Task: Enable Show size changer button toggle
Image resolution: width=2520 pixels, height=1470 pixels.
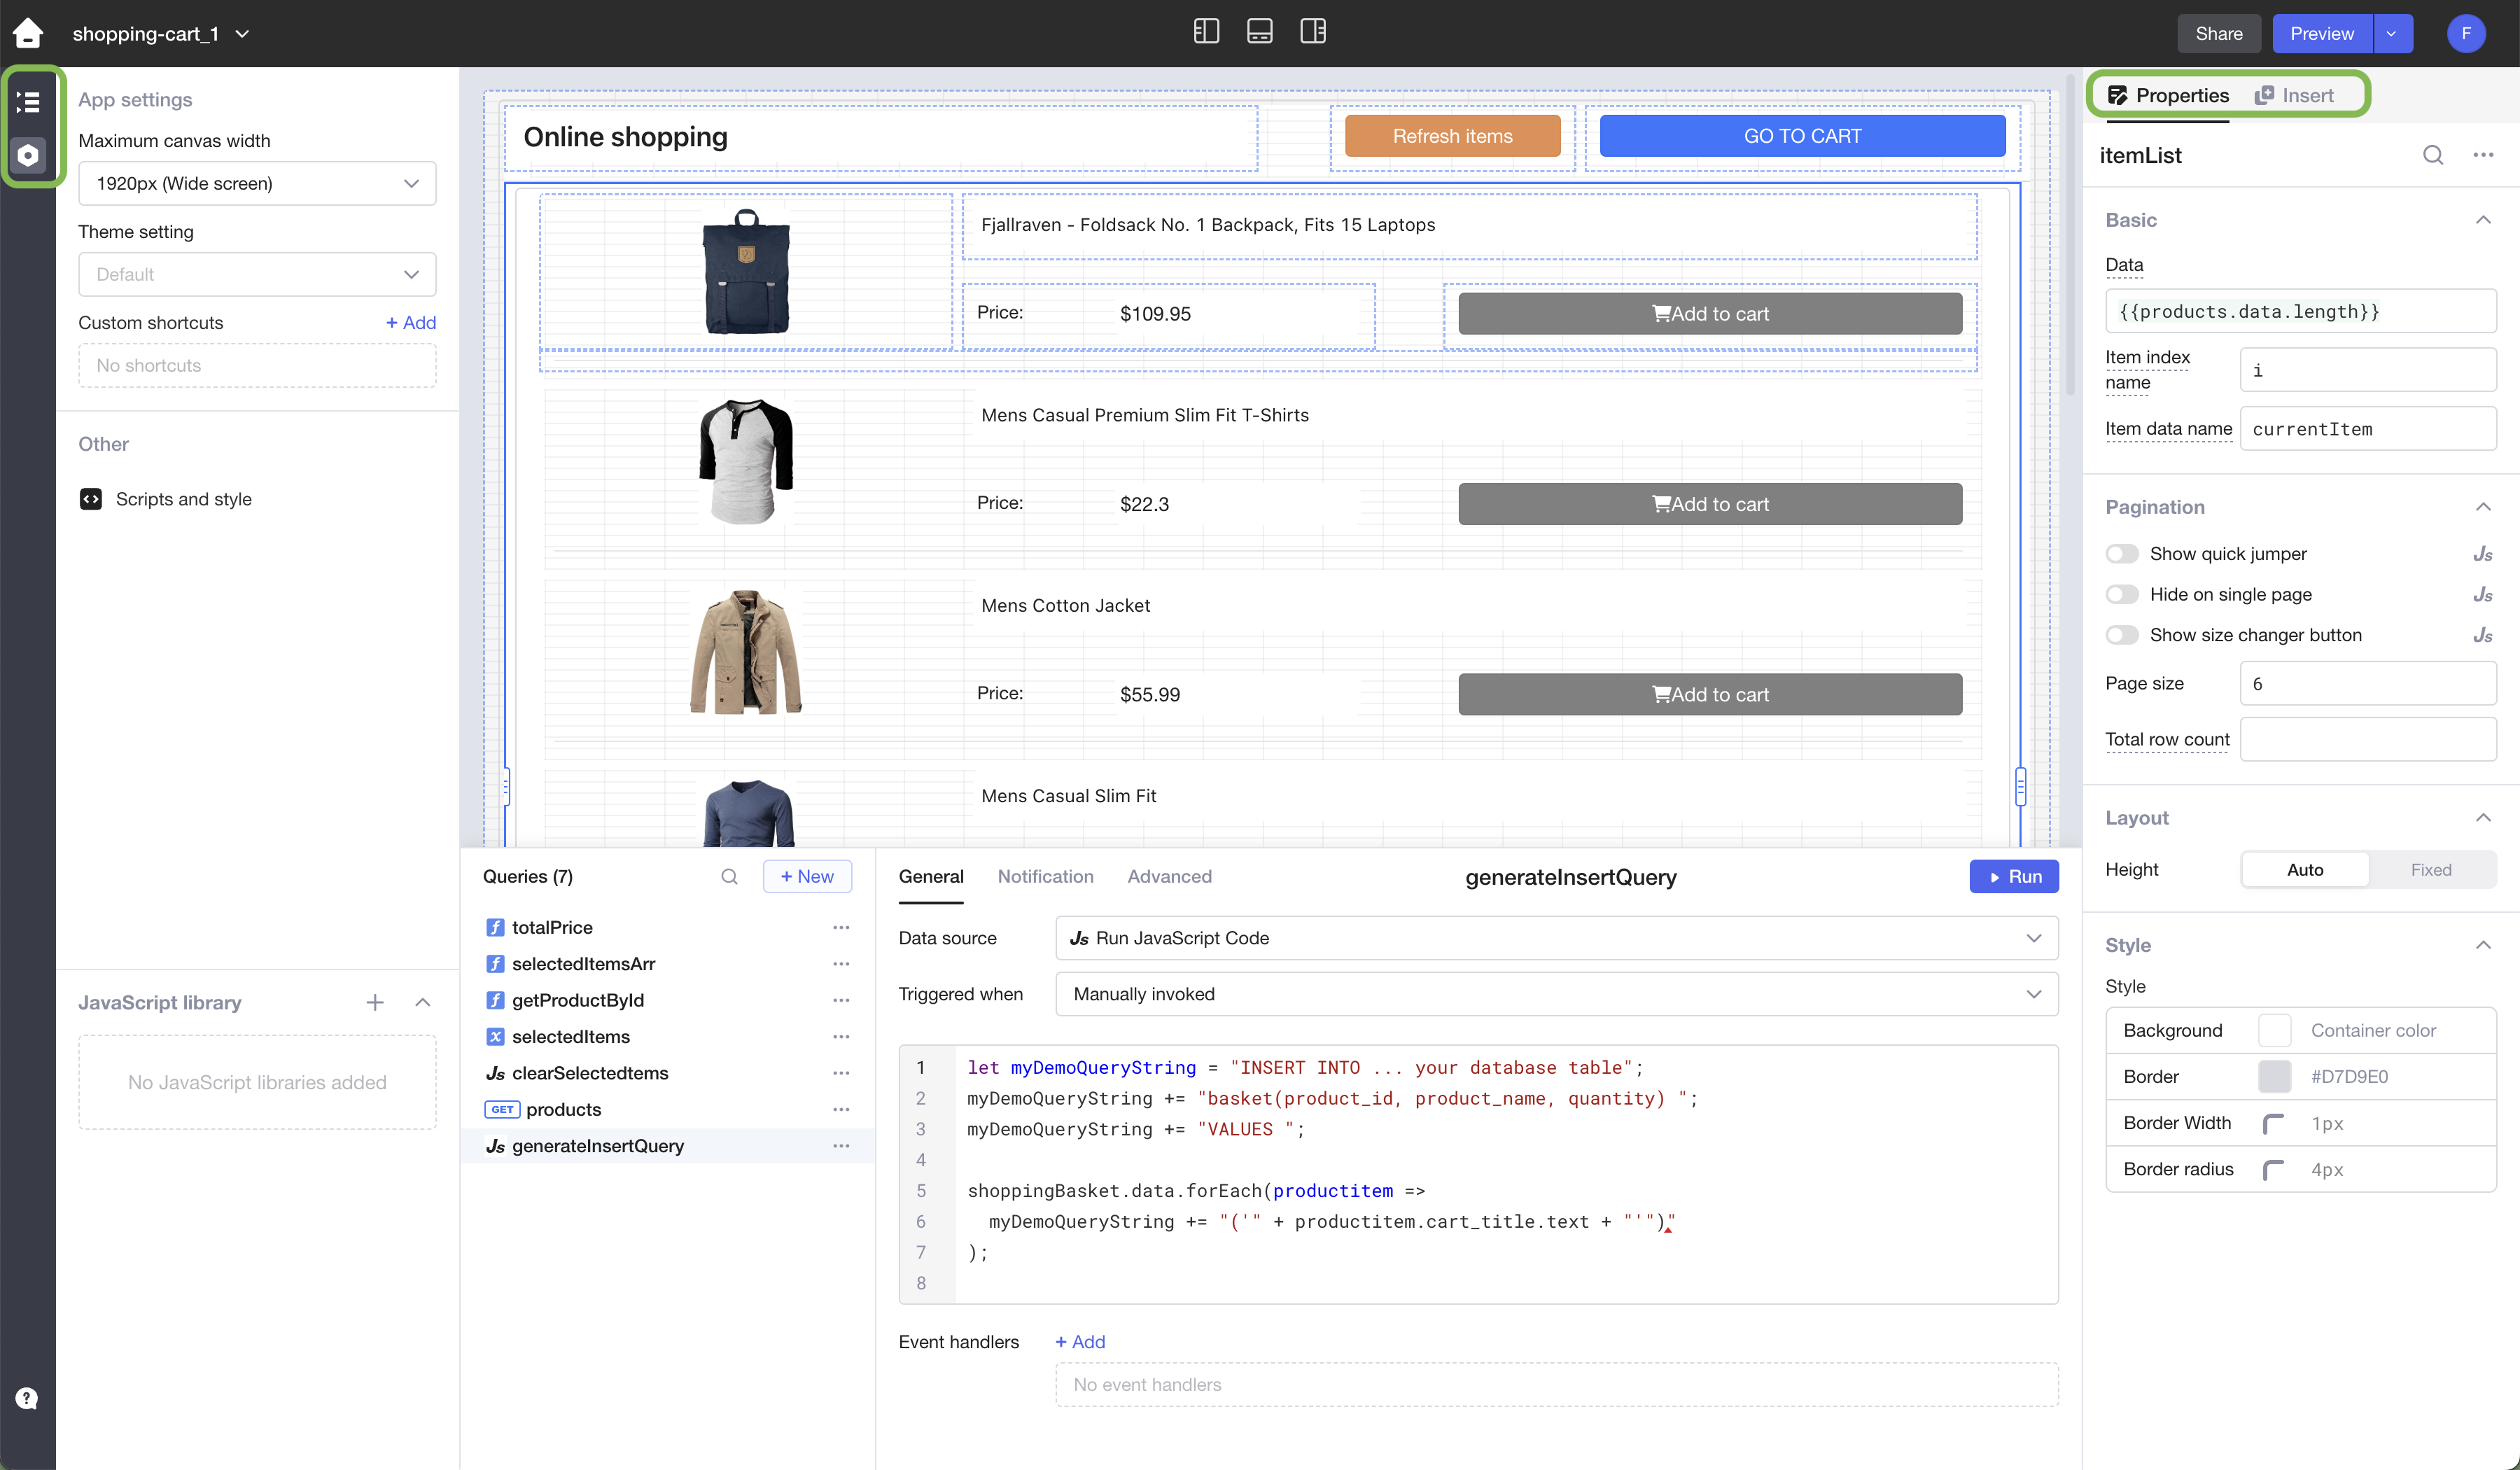Action: 2121,635
